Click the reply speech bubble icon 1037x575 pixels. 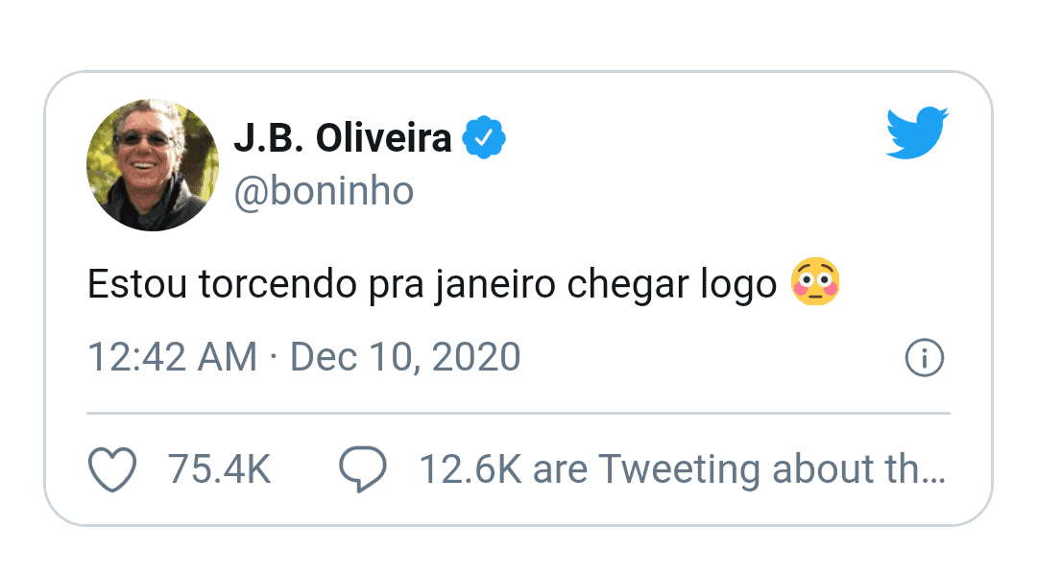pos(363,470)
